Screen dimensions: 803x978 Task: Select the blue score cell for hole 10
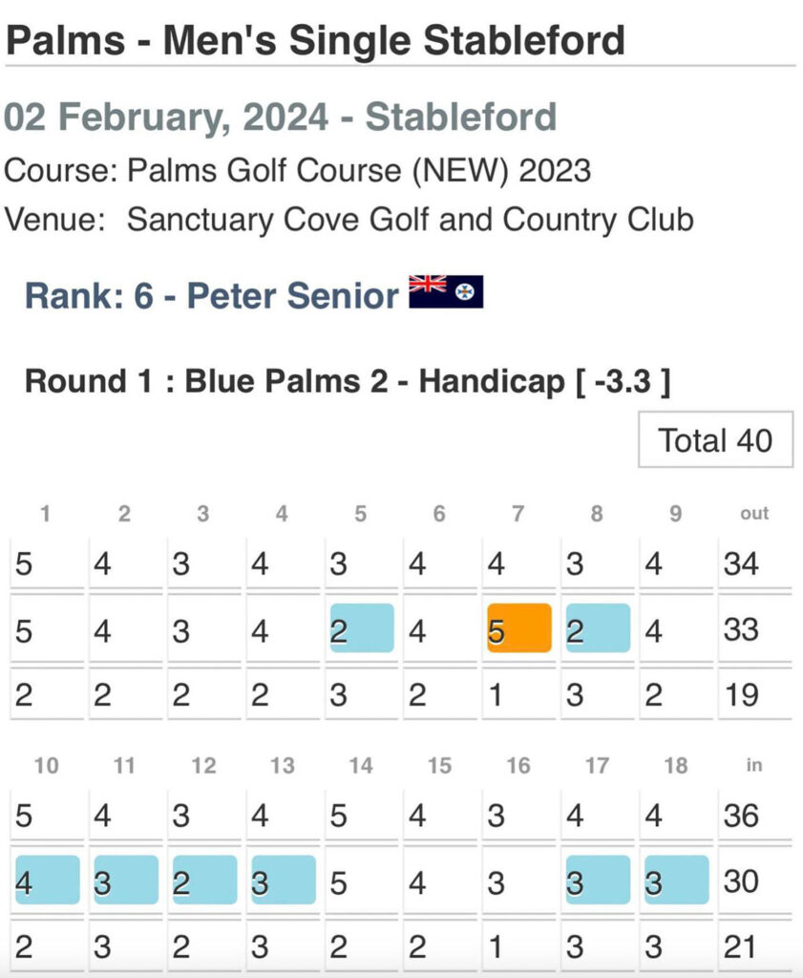pos(48,880)
